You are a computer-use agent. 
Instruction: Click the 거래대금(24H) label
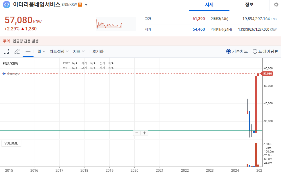(221, 30)
